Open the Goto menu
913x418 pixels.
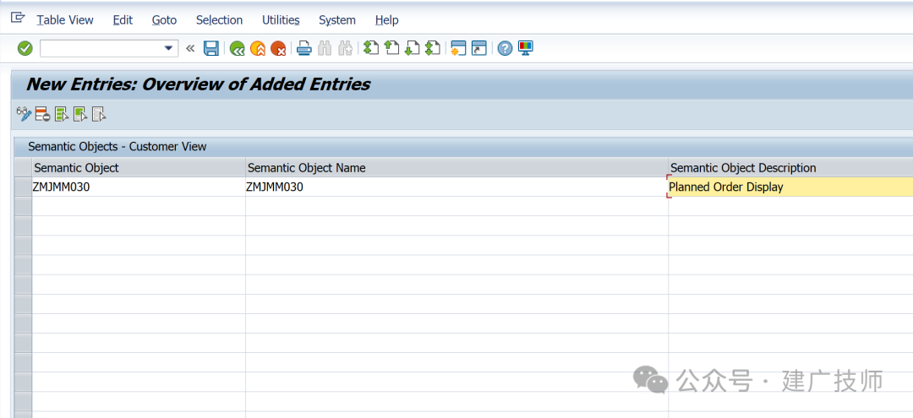(164, 19)
